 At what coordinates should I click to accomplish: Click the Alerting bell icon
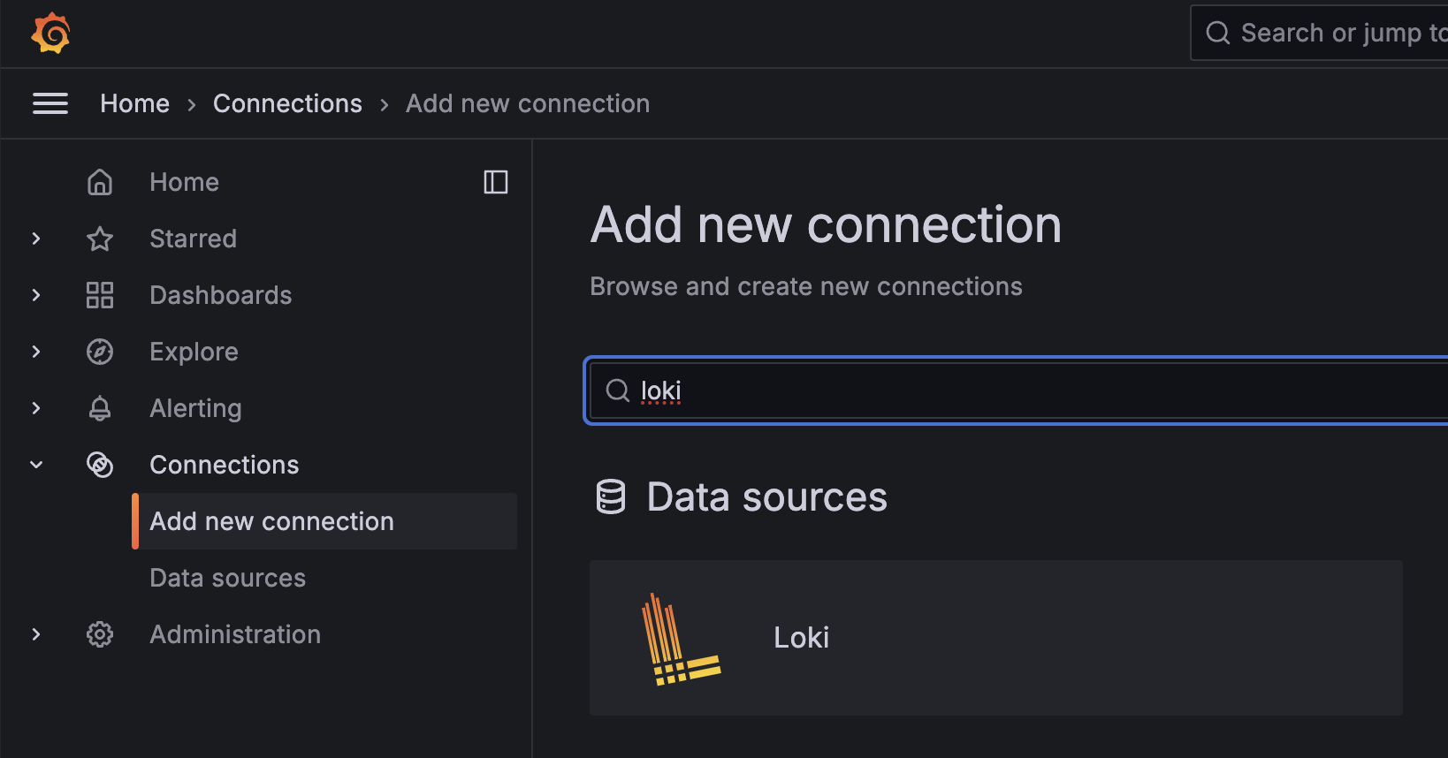point(100,408)
